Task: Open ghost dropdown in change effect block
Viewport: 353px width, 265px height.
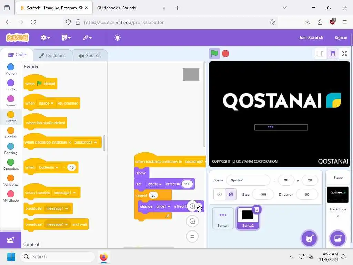Action: coord(163,206)
